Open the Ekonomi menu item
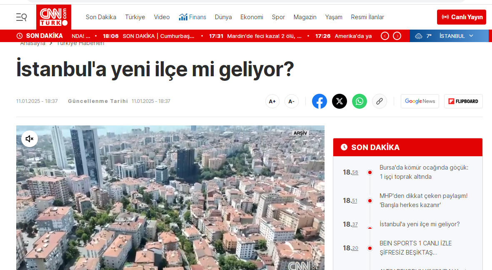This screenshot has width=492, height=270. click(252, 17)
